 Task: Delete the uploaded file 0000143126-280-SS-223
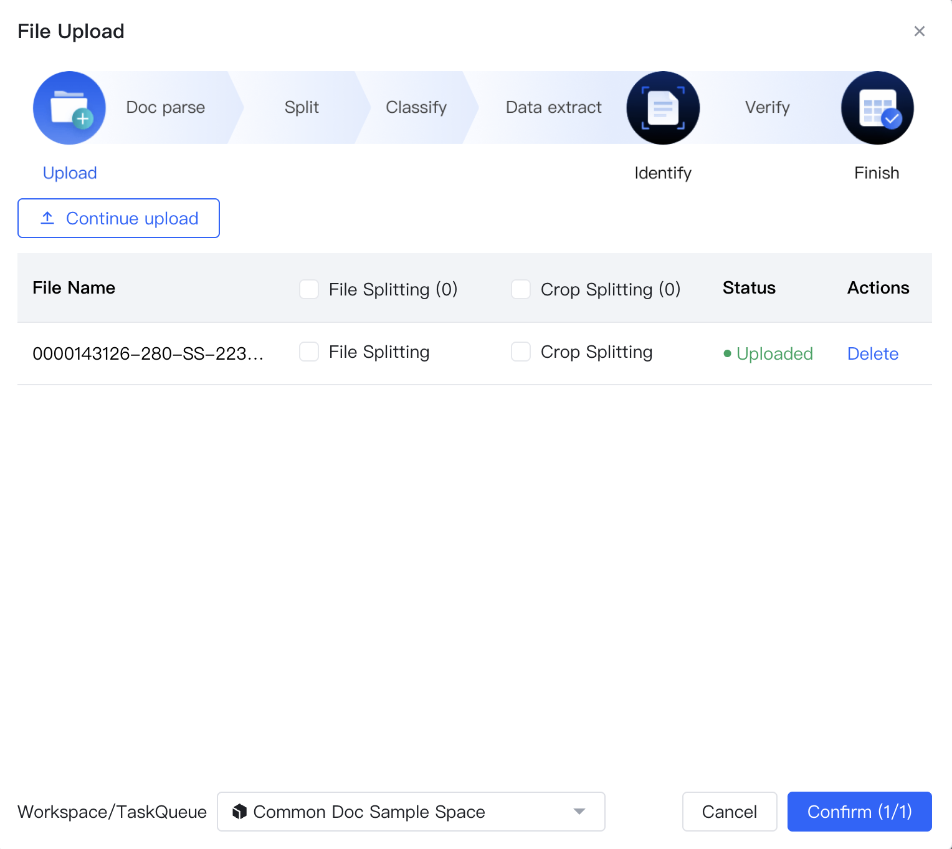click(872, 353)
